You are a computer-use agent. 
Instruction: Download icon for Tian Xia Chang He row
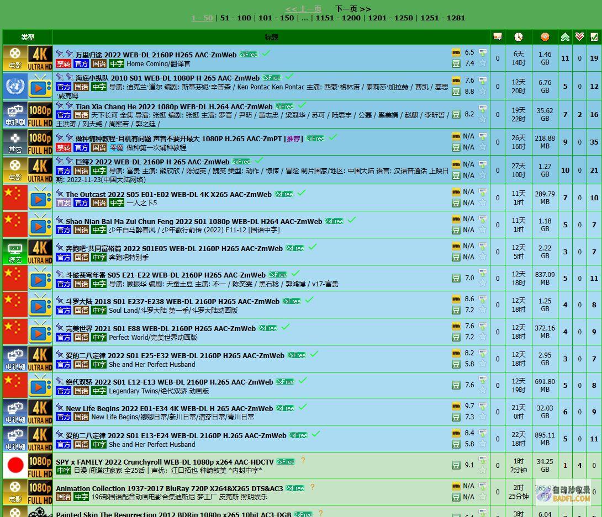(483, 109)
